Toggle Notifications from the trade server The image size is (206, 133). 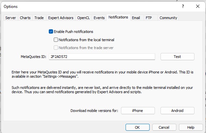point(56,48)
